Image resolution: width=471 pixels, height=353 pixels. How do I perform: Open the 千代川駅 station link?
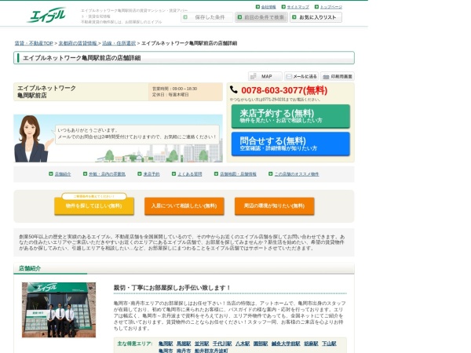(222, 344)
